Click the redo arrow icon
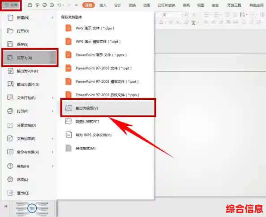 [x=69, y=5]
